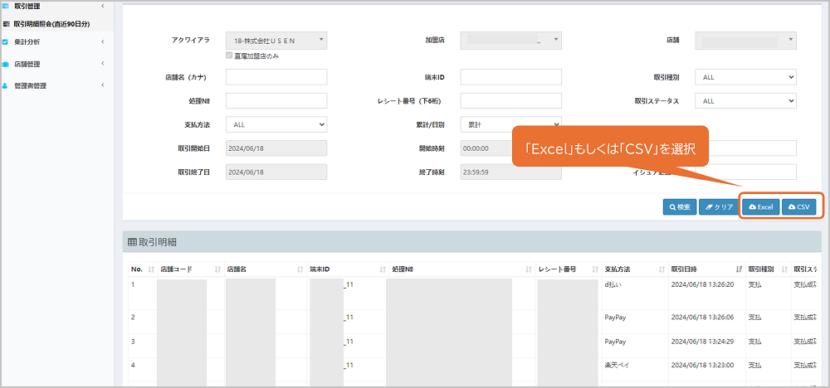Click the 取引開始日 date field
The width and height of the screenshot is (830, 388).
276,148
